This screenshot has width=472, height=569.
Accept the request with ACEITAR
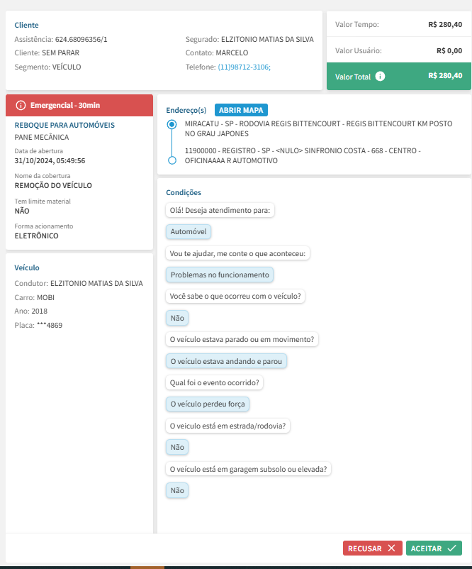(434, 548)
